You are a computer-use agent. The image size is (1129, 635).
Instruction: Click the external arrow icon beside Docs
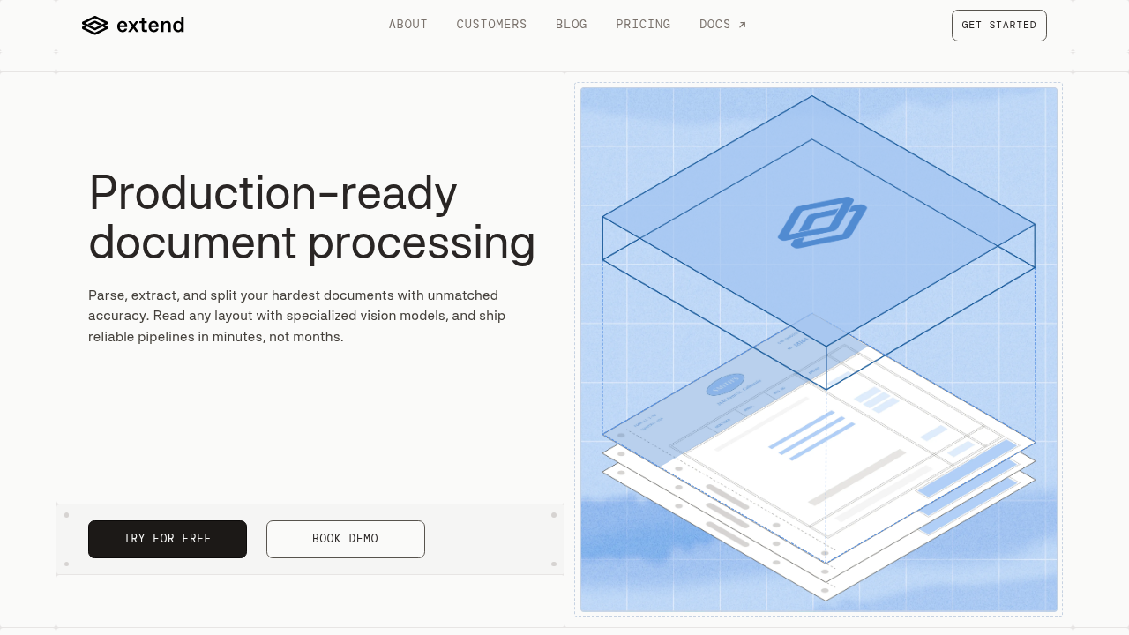coord(743,25)
